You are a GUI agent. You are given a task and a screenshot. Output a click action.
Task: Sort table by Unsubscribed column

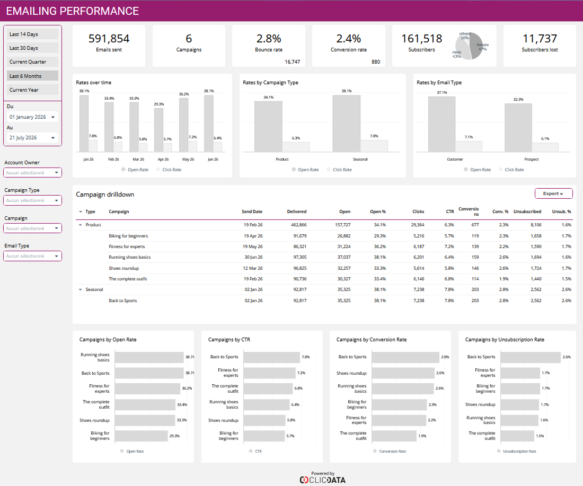(x=527, y=211)
